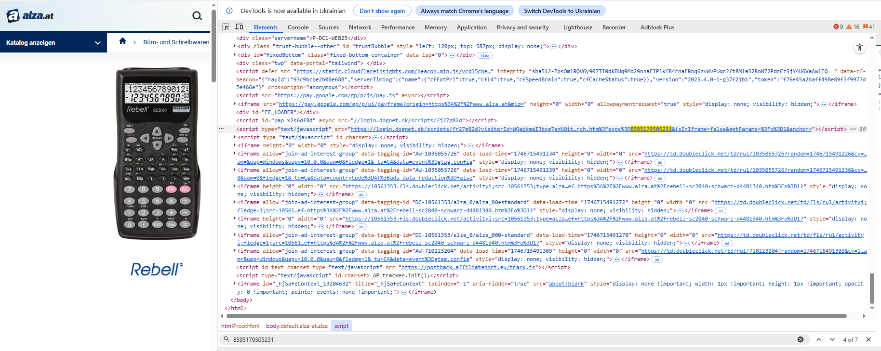Screen dimensions: 881x351
Task: Jump to next search match
Action: (x=832, y=339)
